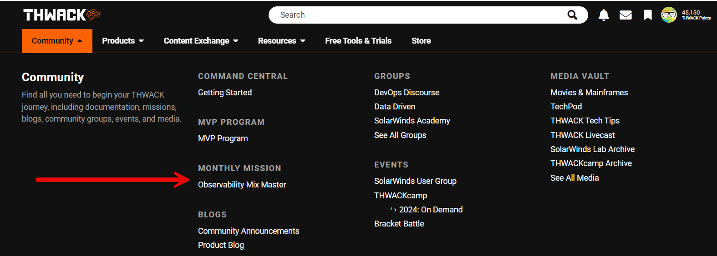Open the messages envelope icon

click(x=625, y=15)
